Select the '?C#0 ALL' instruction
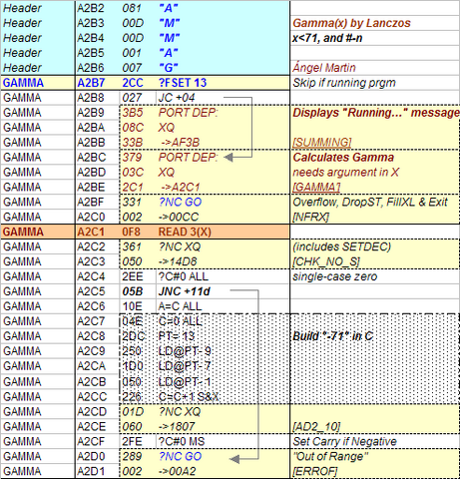This screenshot has width=460, height=479. [x=183, y=276]
